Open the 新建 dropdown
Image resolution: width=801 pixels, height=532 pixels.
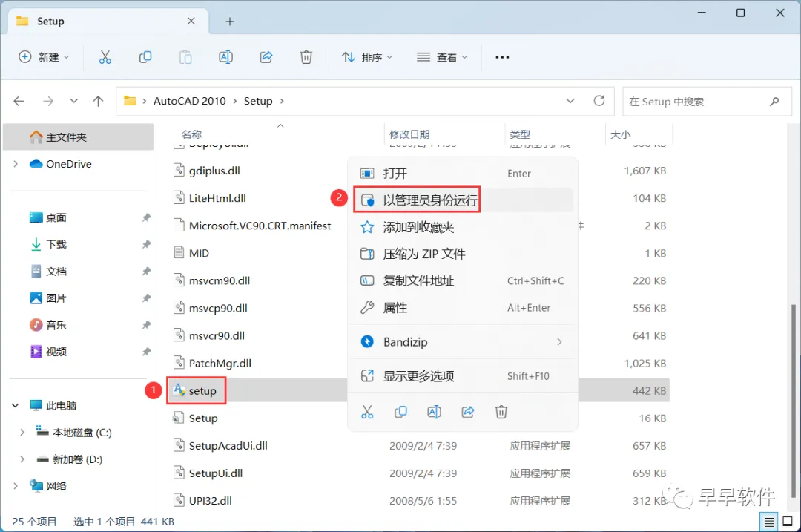pos(44,57)
